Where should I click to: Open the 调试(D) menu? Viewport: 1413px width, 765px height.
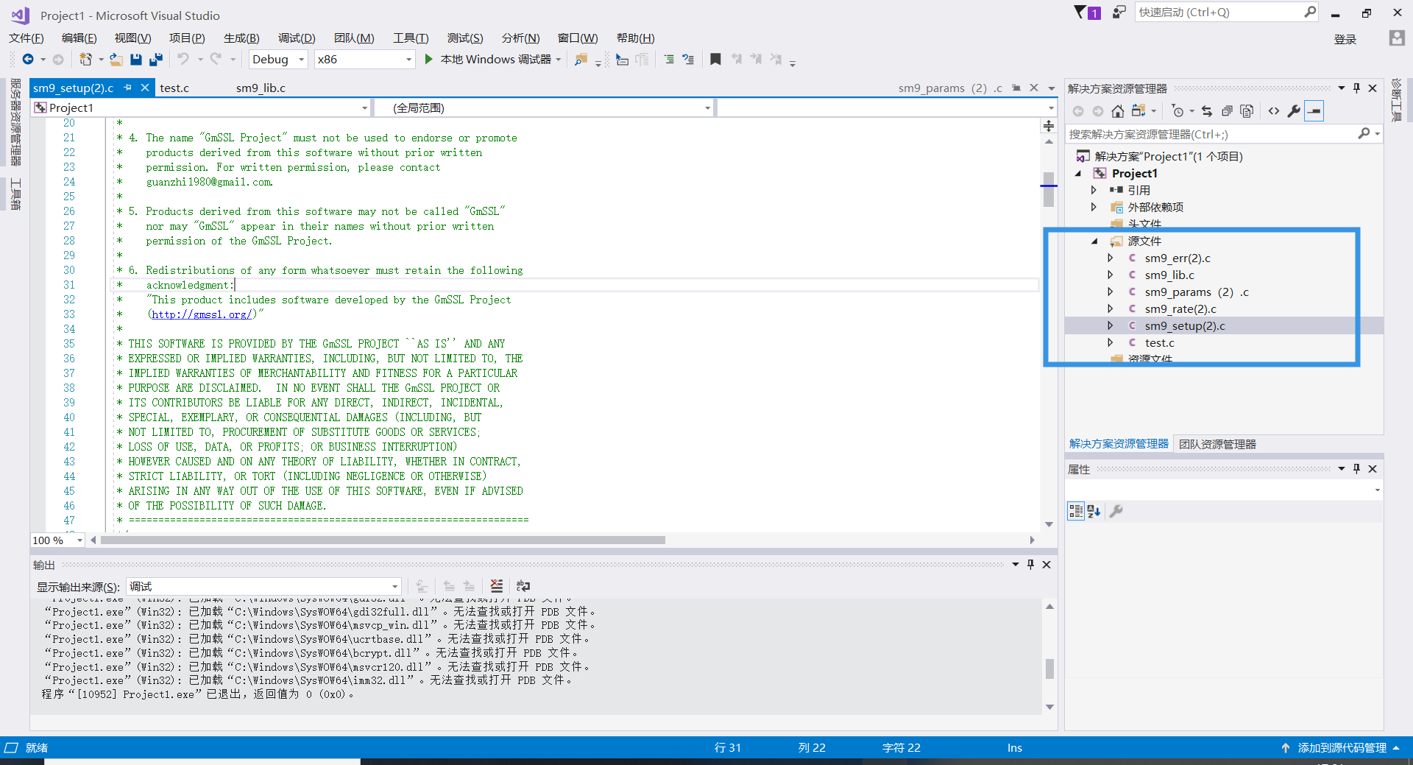(296, 38)
